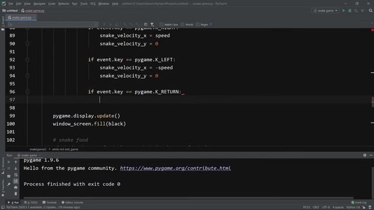Pin the Run tab with pin icon
The width and height of the screenshot is (374, 210).
click(x=9, y=184)
